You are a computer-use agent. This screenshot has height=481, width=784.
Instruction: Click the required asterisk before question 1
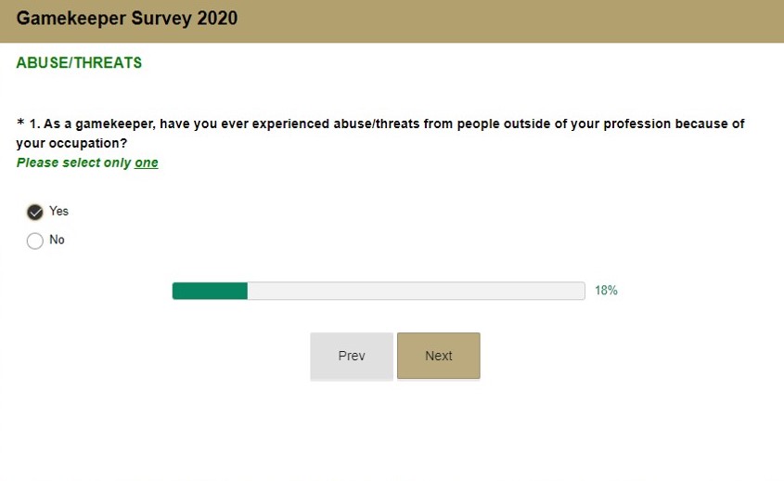20,123
